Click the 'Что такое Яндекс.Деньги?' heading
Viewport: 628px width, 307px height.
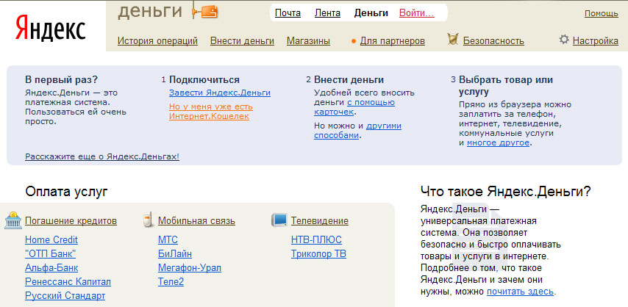click(506, 192)
